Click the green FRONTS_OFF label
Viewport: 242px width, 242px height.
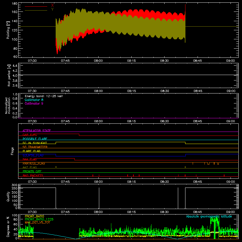[x=32, y=172]
